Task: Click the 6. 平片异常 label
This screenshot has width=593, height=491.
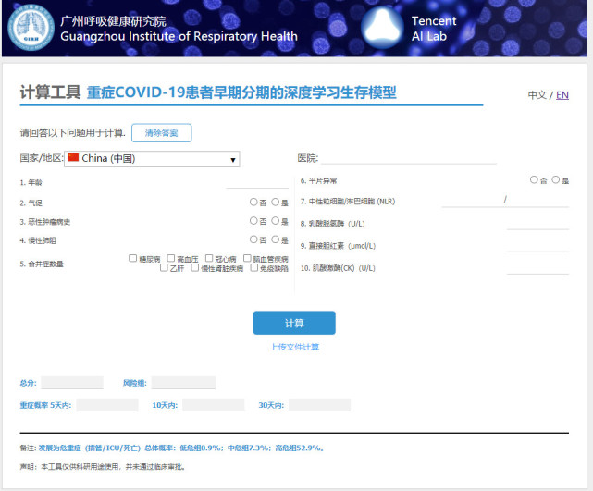Action: tap(318, 180)
